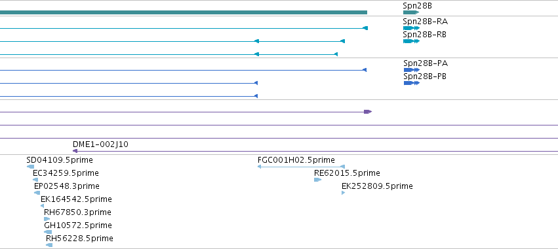558x249 pixels.
Task: Click the EP02548.3prime EST feature
Action: pos(37,193)
